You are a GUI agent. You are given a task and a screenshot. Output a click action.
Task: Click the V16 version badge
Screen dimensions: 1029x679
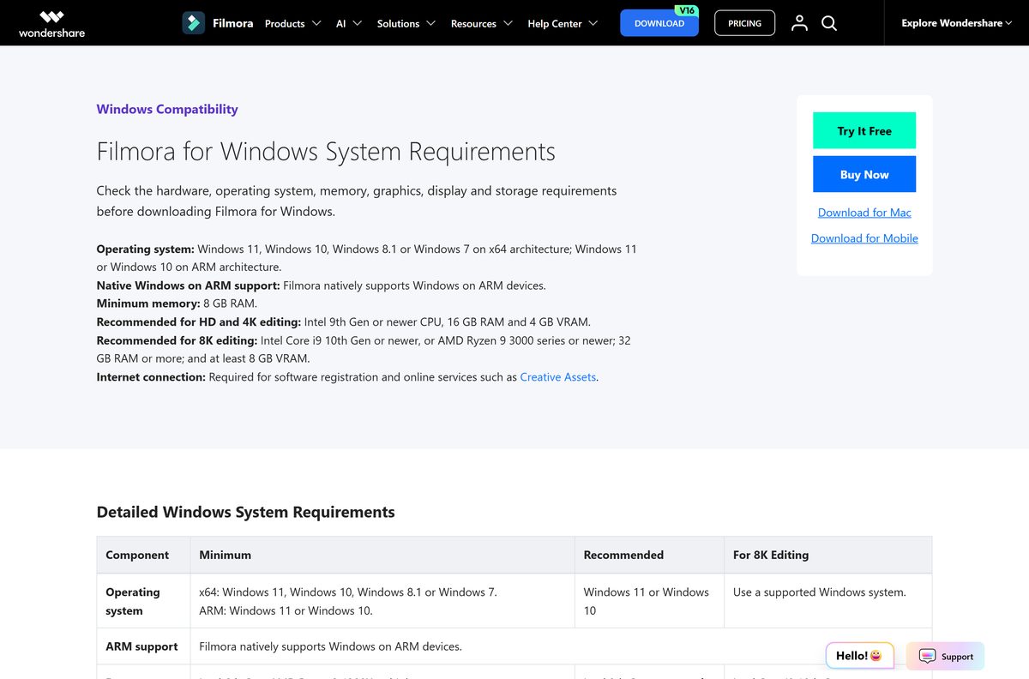(686, 10)
